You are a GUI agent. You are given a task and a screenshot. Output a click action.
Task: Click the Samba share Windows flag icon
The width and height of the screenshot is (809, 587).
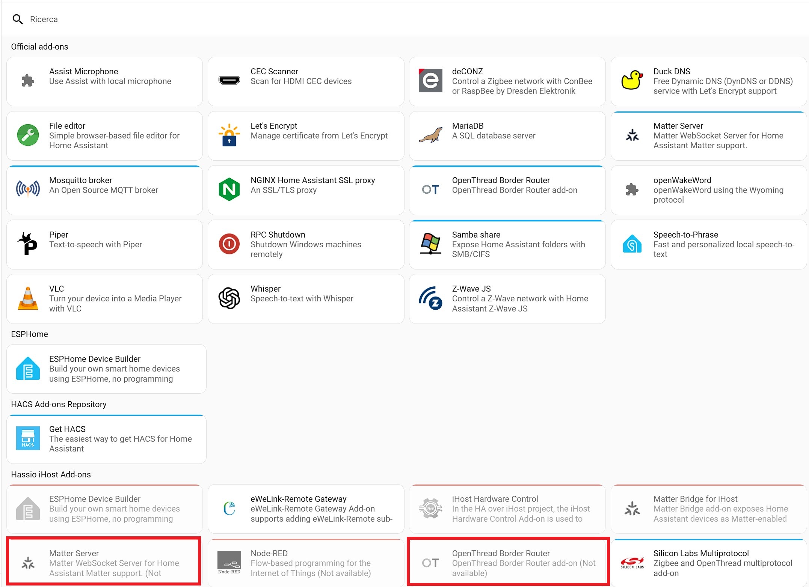(430, 244)
